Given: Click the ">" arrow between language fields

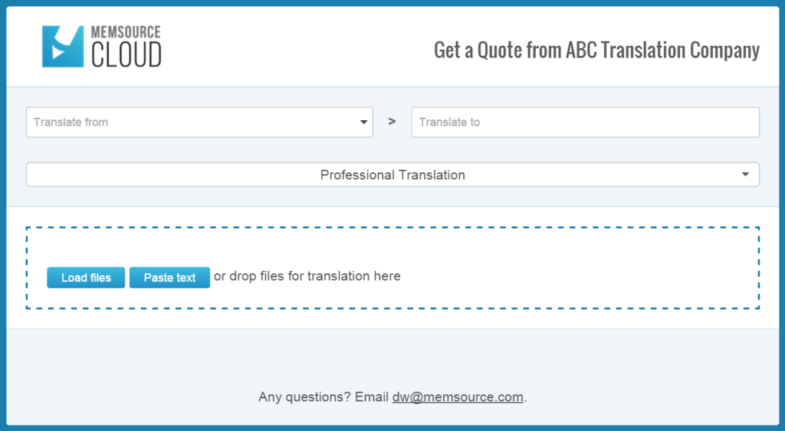Looking at the screenshot, I should [x=392, y=122].
